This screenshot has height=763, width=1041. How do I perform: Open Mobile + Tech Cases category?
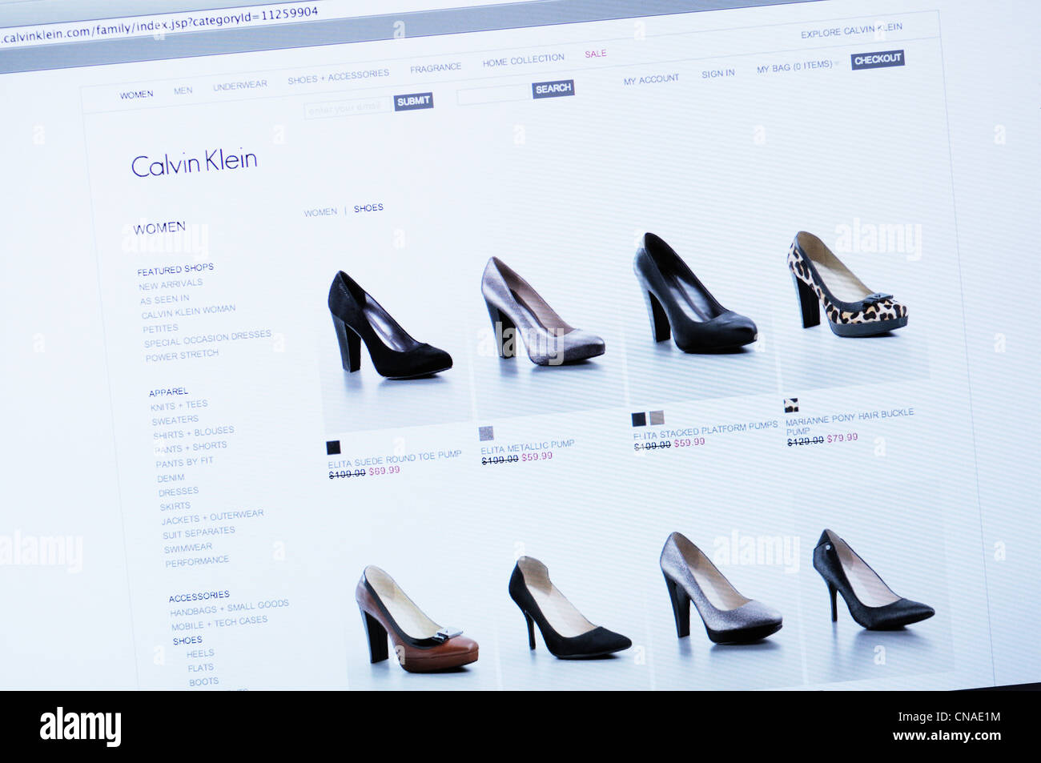coord(219,623)
